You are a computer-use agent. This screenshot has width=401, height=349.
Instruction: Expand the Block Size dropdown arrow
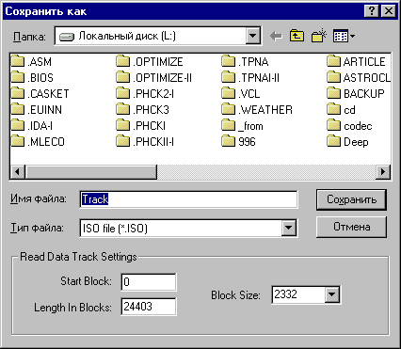(331, 294)
